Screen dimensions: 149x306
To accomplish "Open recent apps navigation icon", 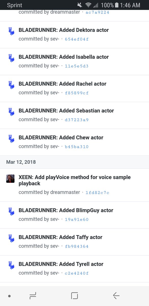I will click(33, 296).
